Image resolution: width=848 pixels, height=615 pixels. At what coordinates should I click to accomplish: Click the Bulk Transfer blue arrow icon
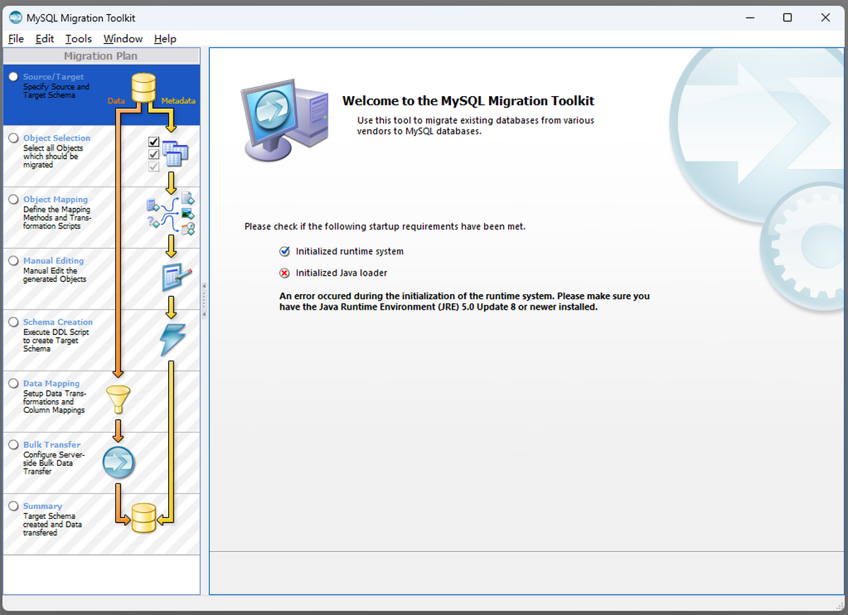point(118,462)
